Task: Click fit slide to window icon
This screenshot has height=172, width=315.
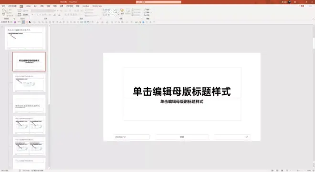Action: tap(314, 171)
